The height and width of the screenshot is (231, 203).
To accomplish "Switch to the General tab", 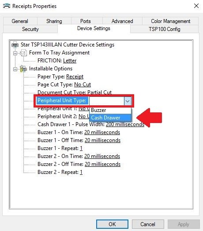I will click(20, 21).
